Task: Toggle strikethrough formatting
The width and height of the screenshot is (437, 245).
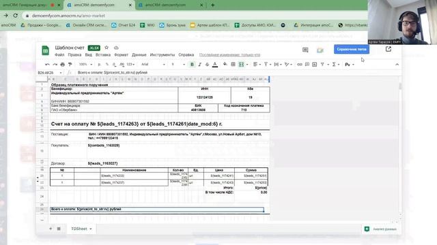Action: (x=207, y=65)
